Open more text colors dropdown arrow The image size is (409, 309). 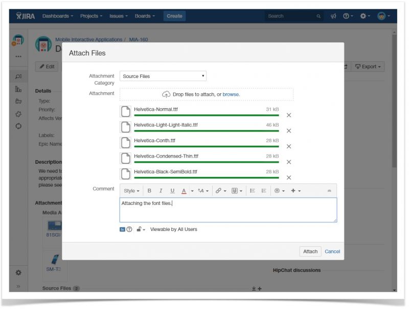pos(192,191)
